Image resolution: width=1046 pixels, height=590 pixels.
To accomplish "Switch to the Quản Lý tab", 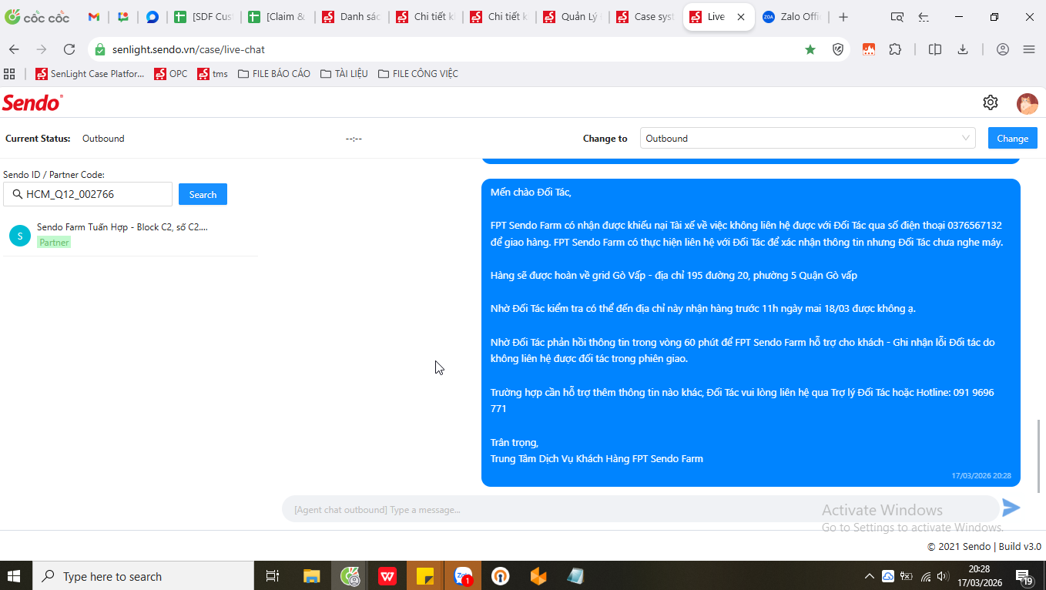I will point(572,17).
